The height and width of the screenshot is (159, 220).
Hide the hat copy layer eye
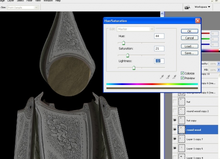[175, 120]
